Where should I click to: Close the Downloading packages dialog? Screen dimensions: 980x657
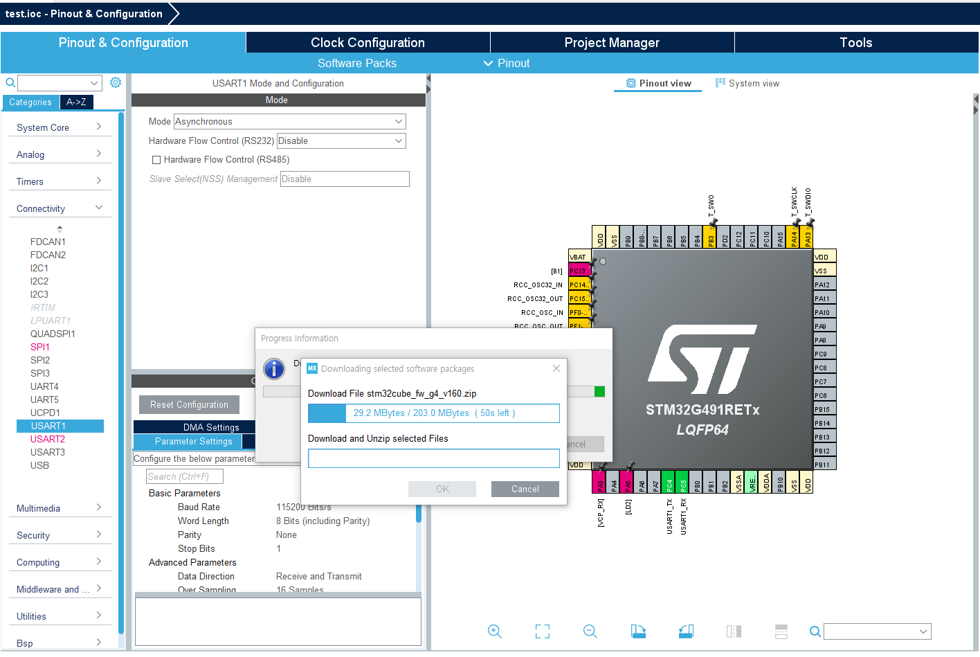click(556, 368)
